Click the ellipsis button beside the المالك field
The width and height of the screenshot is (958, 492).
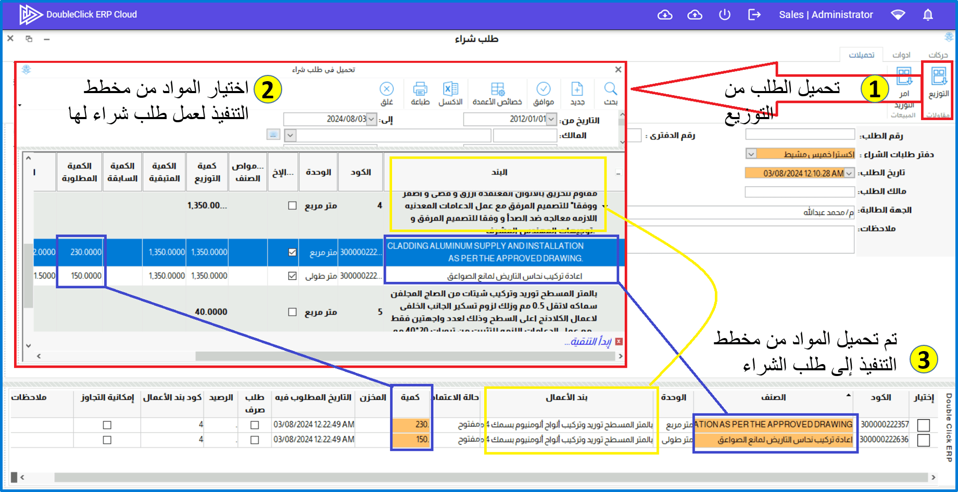273,135
